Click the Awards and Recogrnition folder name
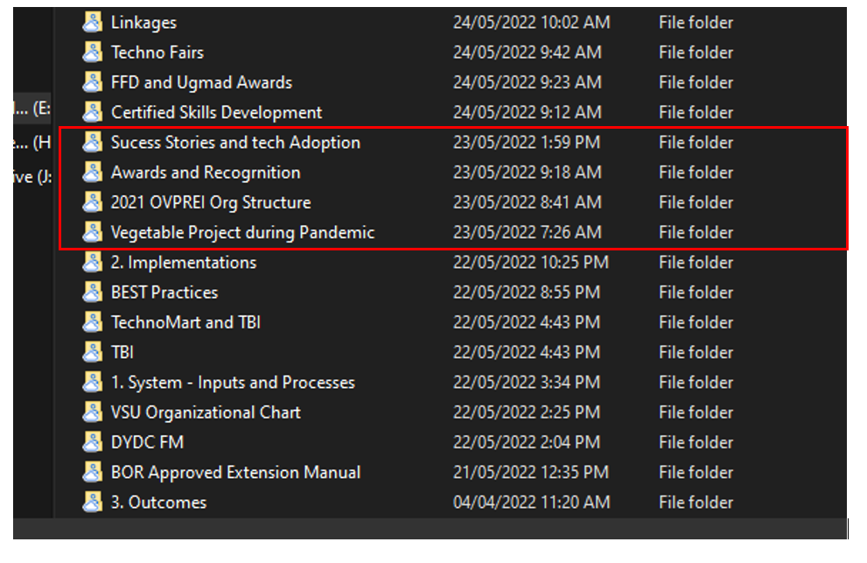This screenshot has width=867, height=563. (205, 172)
